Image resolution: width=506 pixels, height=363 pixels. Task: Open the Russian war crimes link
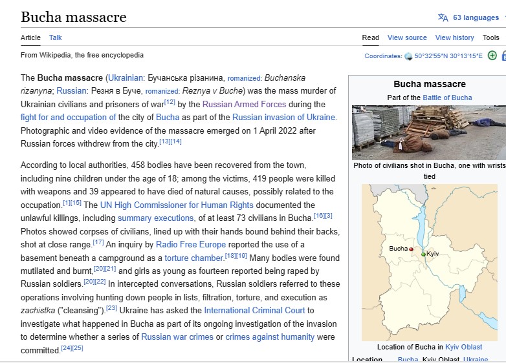pyautogui.click(x=177, y=337)
